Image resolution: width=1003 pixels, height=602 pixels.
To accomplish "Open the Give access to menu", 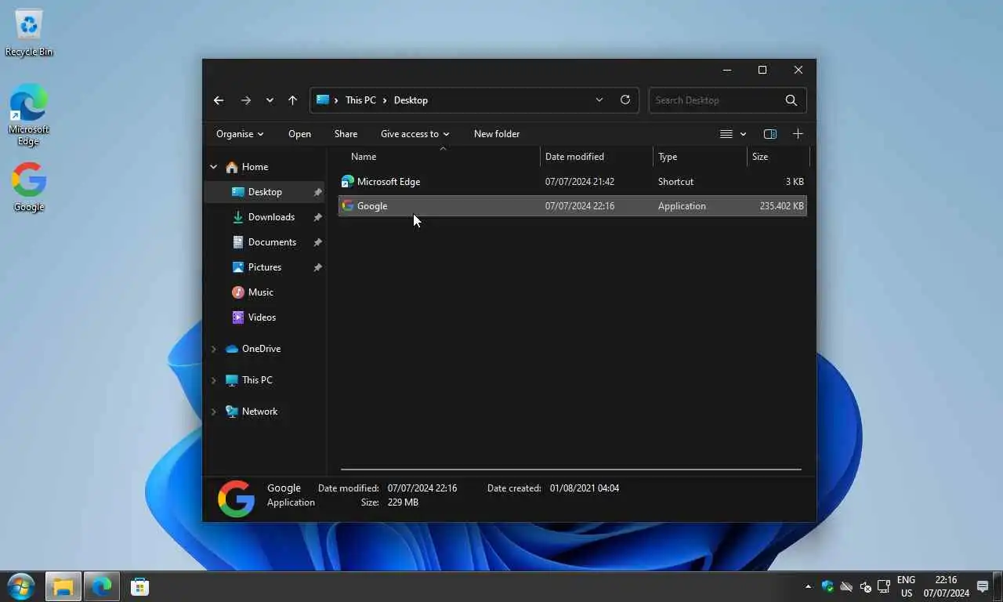I will pos(415,134).
